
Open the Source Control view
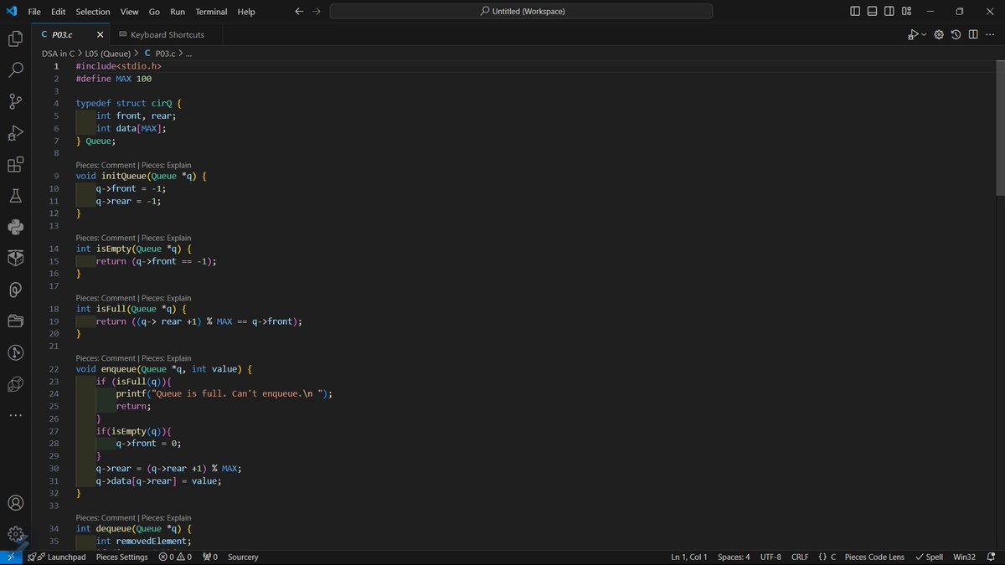coord(15,101)
